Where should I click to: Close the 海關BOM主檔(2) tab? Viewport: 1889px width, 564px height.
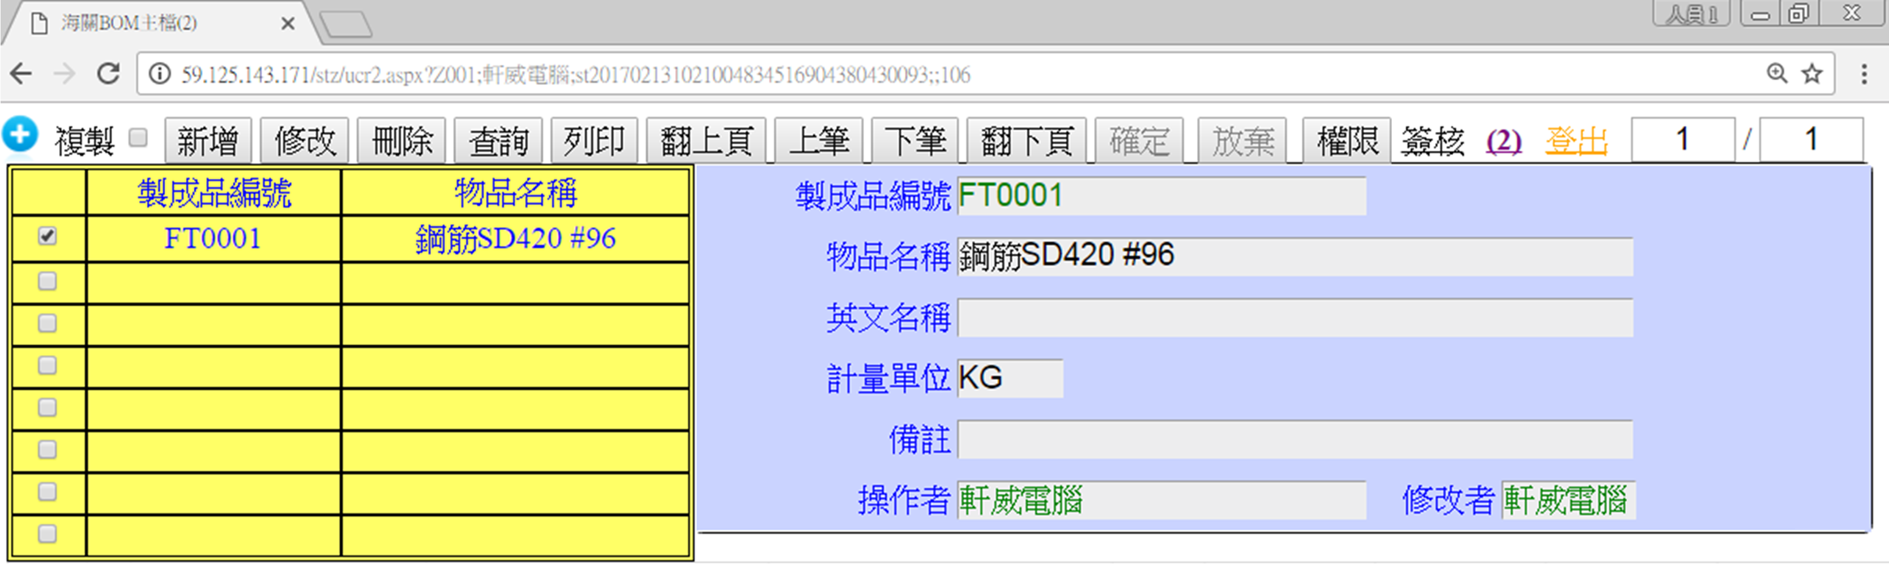(288, 24)
